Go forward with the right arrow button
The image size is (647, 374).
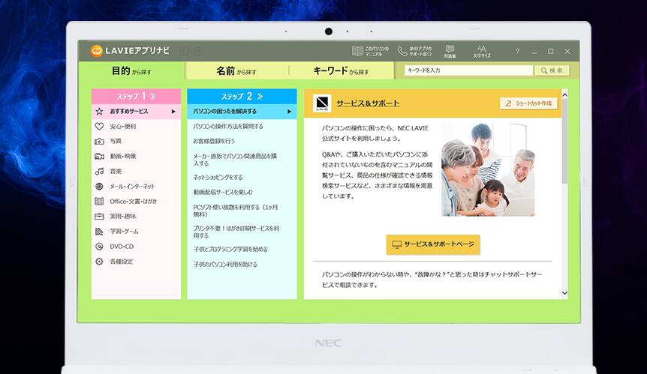(x=198, y=51)
